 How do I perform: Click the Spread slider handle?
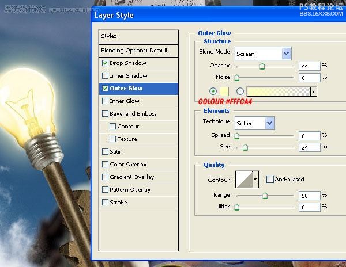tap(237, 136)
